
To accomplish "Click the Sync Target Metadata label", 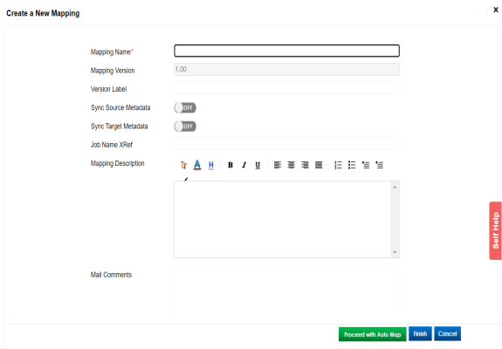I will [x=119, y=127].
